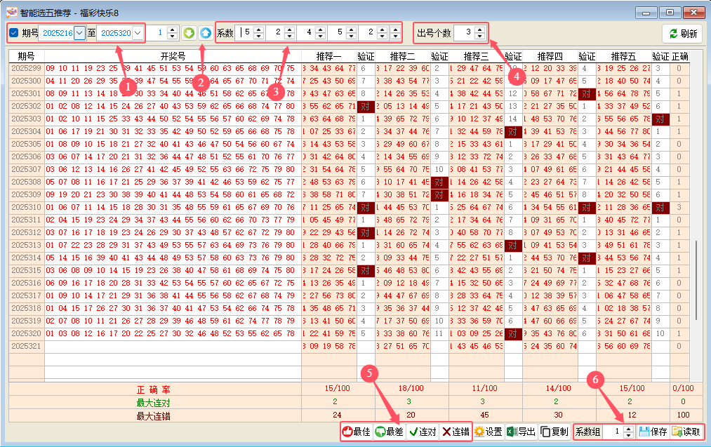
Task: Save coefficient group with 保存
Action: click(653, 432)
